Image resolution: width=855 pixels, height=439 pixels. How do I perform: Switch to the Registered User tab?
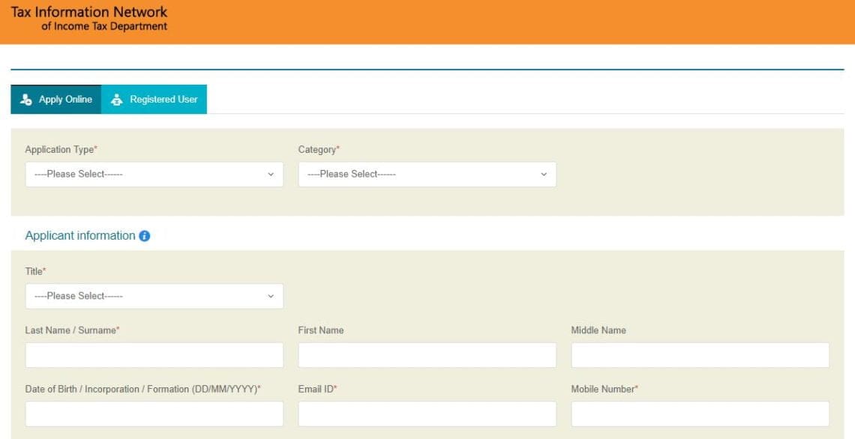154,99
